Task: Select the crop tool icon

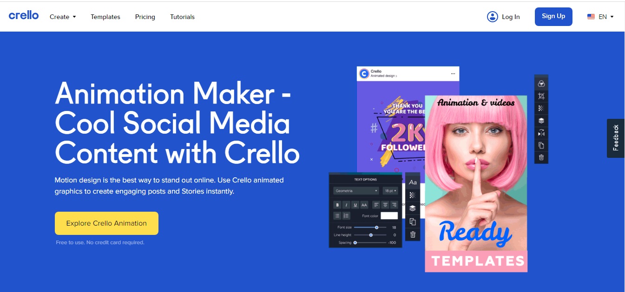Action: tap(541, 96)
